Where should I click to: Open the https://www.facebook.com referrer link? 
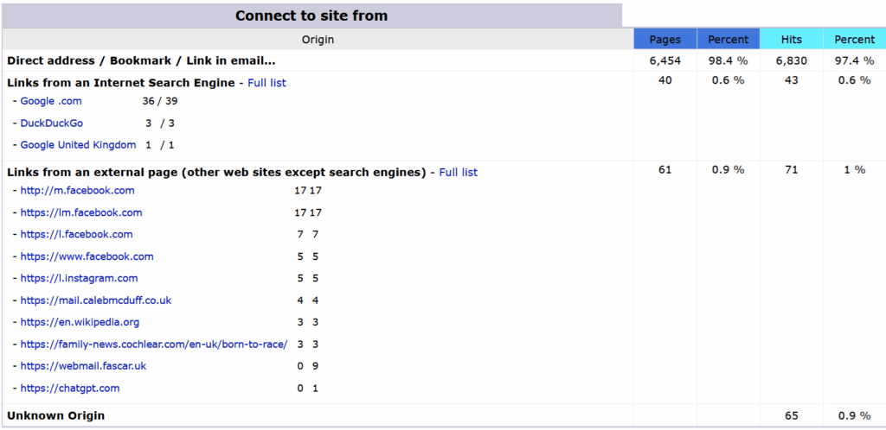pos(87,256)
